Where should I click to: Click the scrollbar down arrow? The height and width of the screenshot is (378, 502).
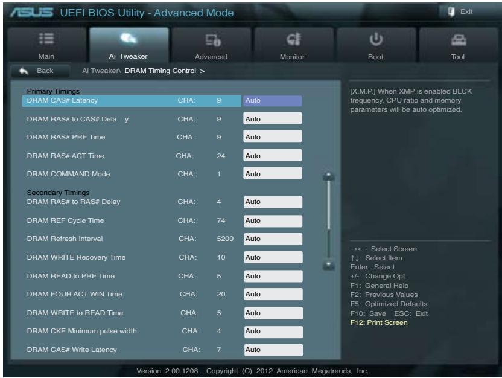pos(328,265)
